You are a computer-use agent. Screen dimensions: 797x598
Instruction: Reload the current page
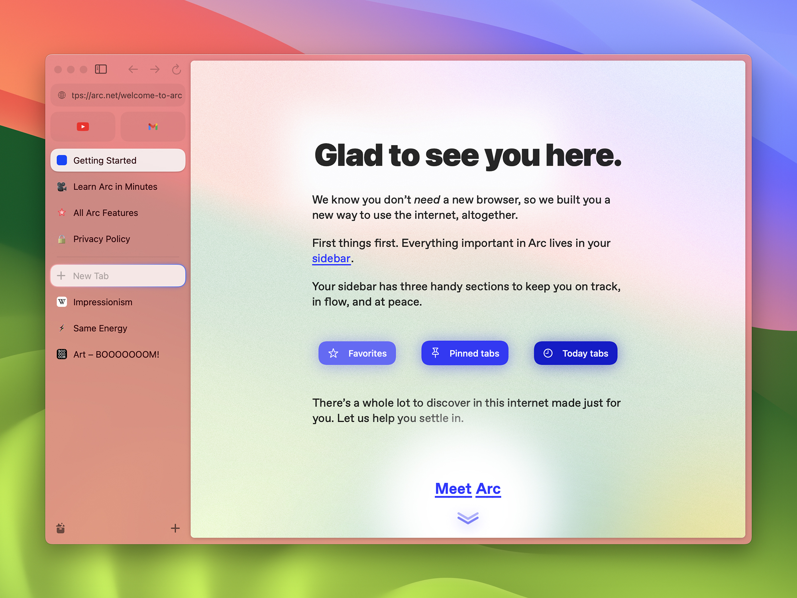point(176,69)
